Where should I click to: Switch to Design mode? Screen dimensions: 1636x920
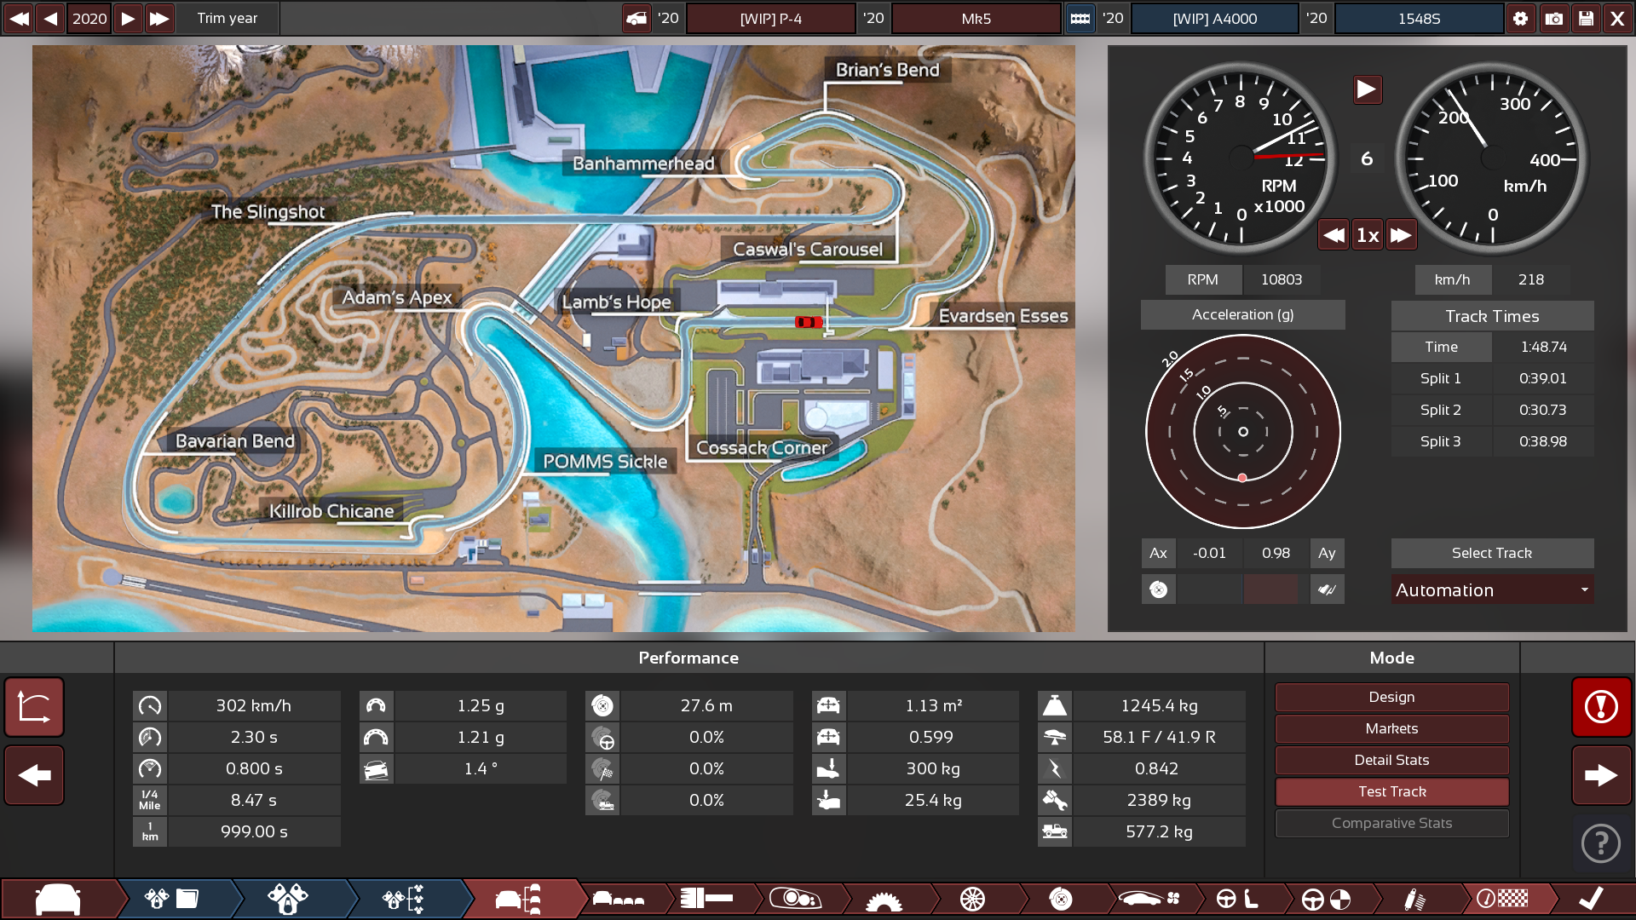[1391, 697]
